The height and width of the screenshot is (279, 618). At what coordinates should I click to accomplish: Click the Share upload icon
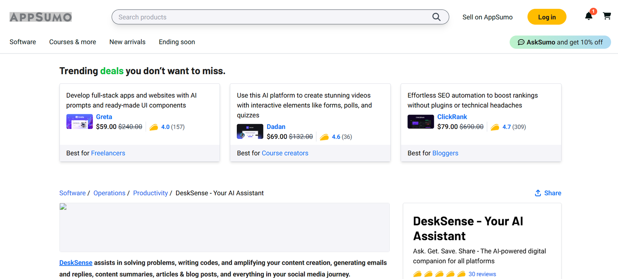(538, 193)
